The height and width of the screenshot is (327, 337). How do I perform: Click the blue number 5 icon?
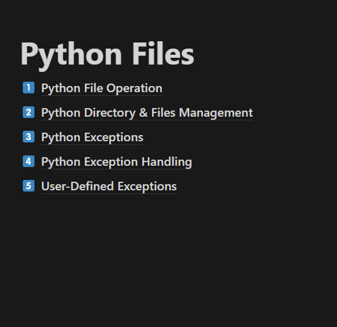coord(29,186)
